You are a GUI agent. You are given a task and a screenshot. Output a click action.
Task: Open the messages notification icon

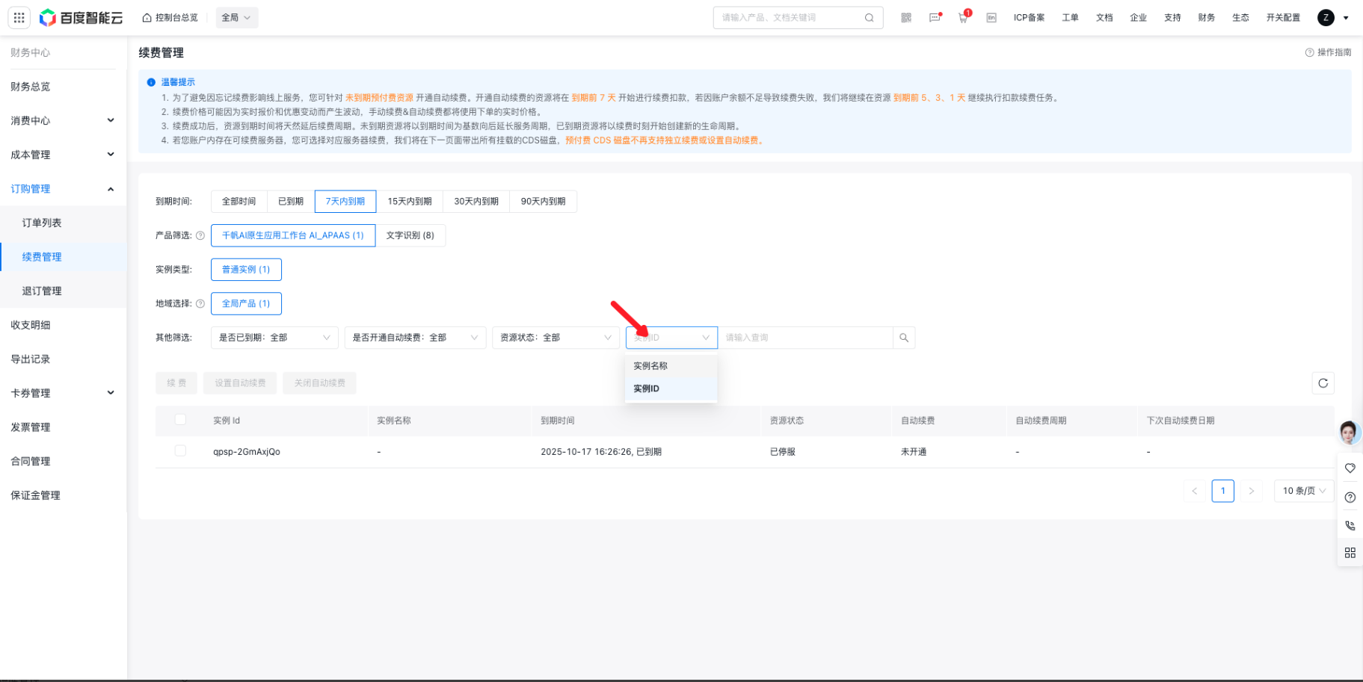point(935,18)
